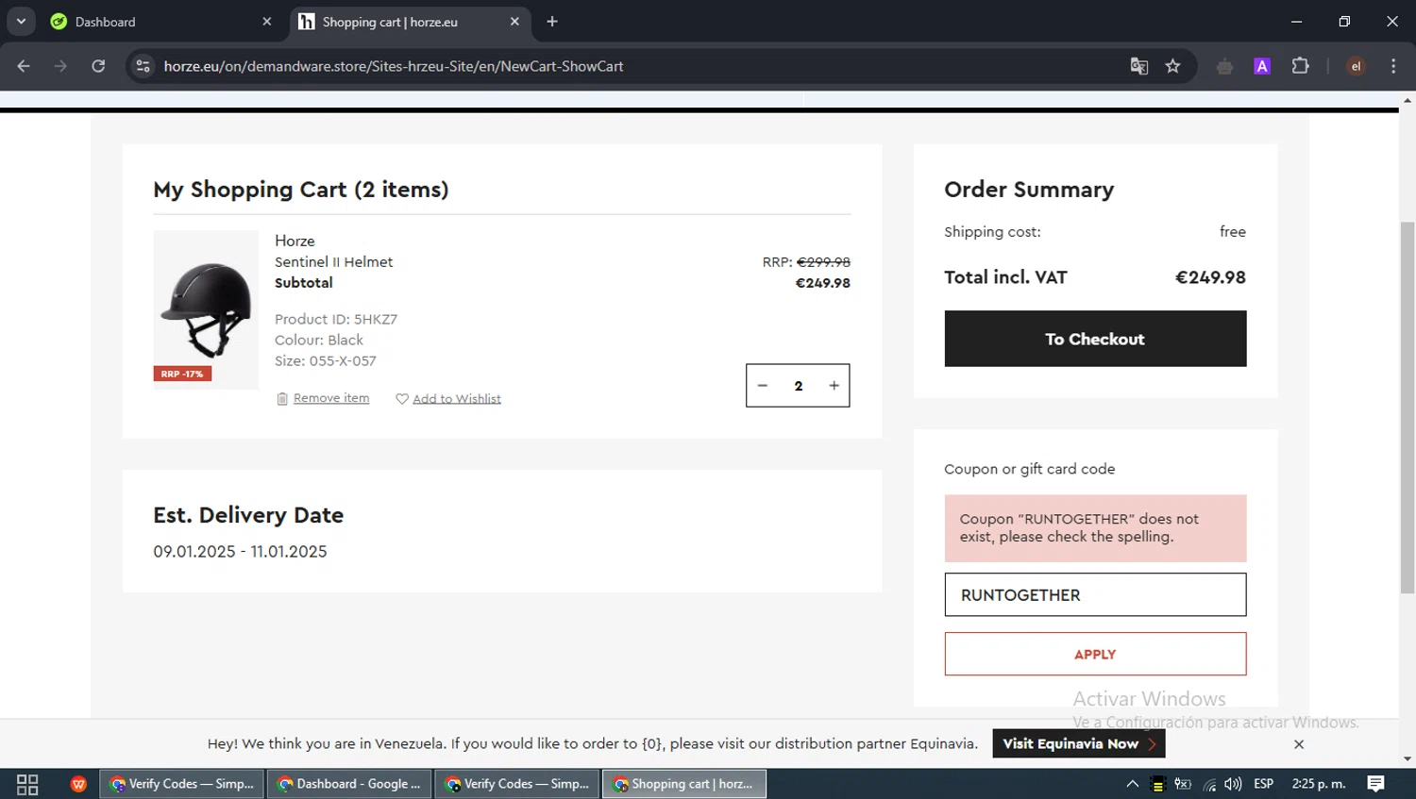Click the quantity value field
Image resolution: width=1416 pixels, height=799 pixels.
pos(799,386)
